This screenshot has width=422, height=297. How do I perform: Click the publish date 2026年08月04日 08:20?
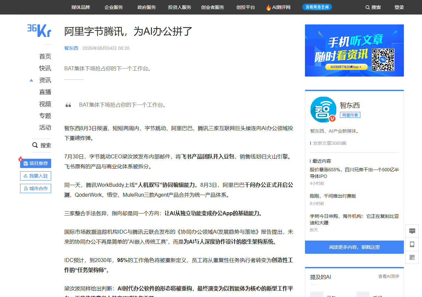106,48
